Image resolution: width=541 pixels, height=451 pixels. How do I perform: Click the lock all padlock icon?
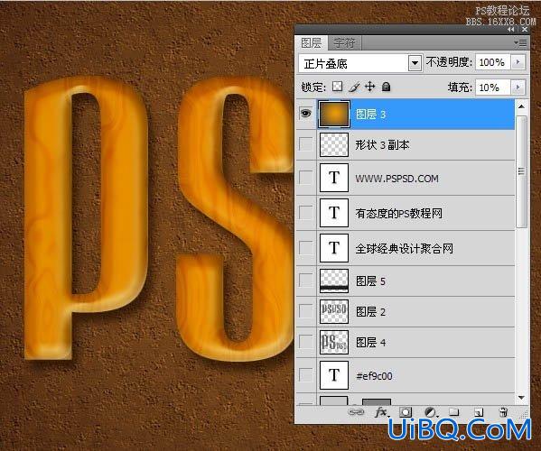[x=386, y=87]
